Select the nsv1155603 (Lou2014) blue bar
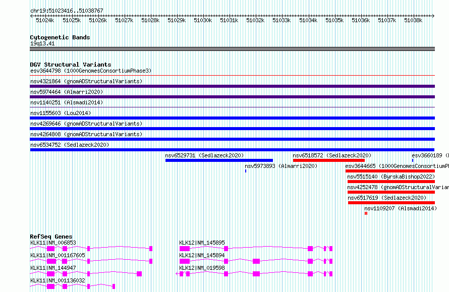The width and height of the screenshot is (449, 292). 232,118
